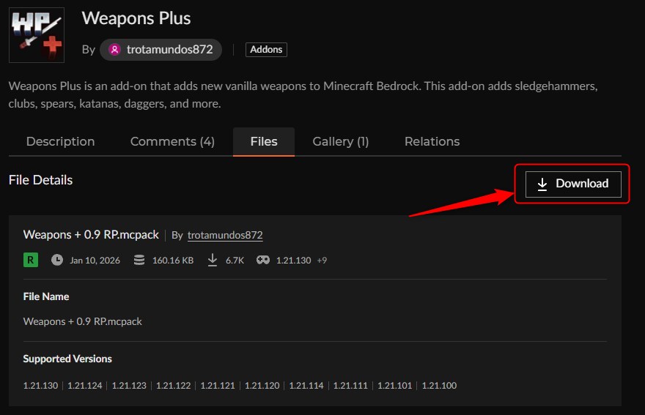Image resolution: width=645 pixels, height=415 pixels.
Task: Click the download count icon
Action: (213, 260)
